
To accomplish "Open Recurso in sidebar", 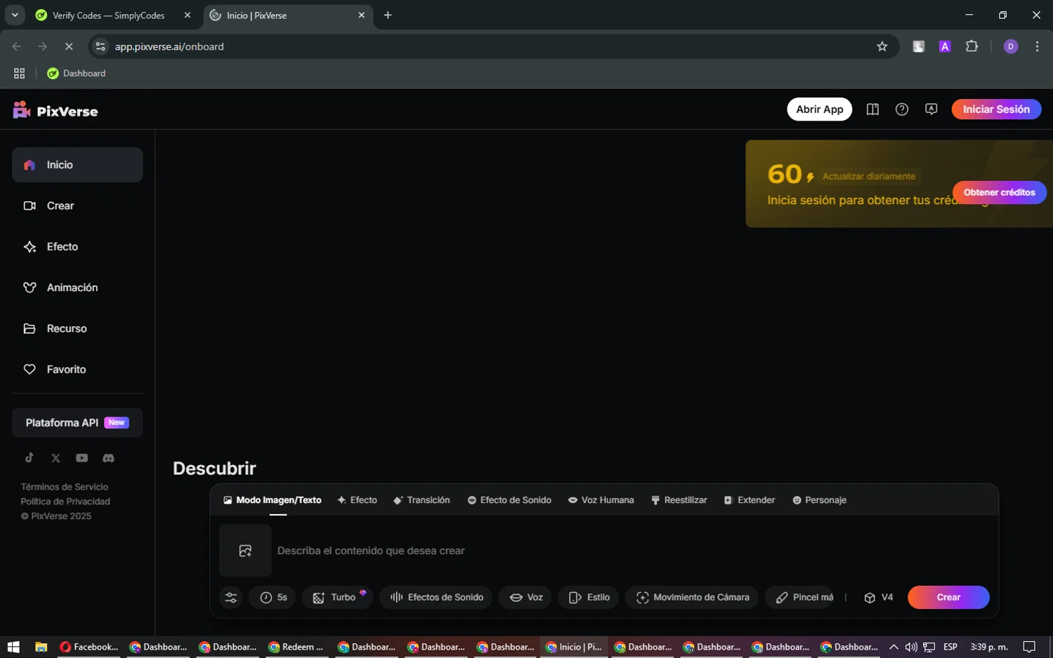I will (77, 328).
